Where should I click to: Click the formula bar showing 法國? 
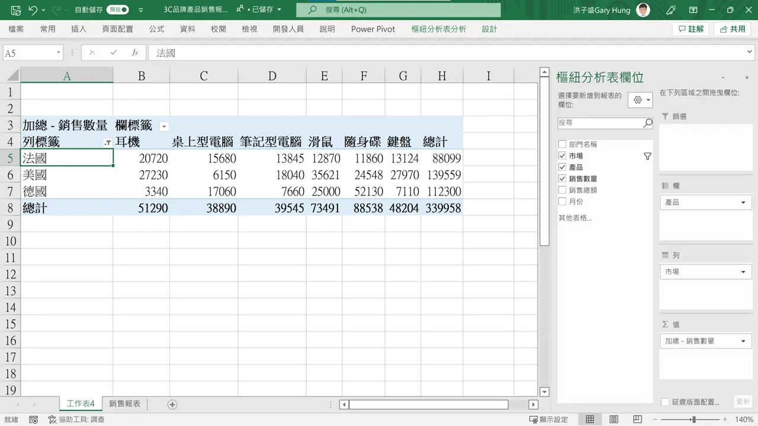tap(450, 53)
